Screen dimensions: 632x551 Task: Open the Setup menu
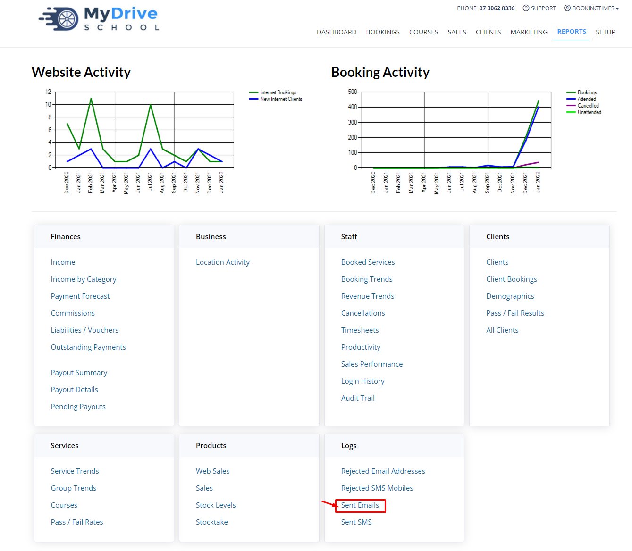[x=605, y=32]
